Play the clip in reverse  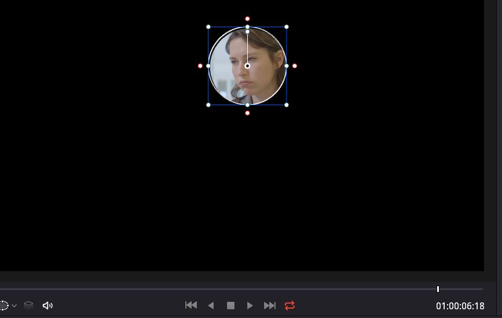point(211,305)
